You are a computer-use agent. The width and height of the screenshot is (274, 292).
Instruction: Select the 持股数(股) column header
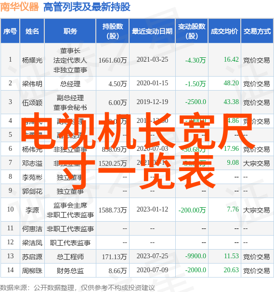tap(113, 31)
